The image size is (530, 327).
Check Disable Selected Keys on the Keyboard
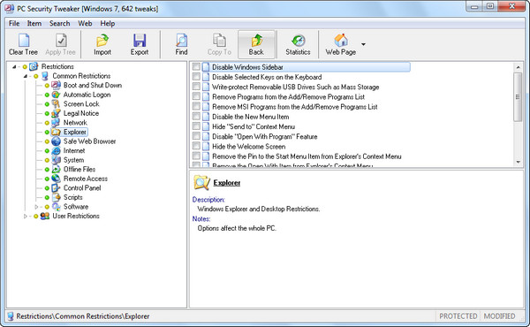196,77
